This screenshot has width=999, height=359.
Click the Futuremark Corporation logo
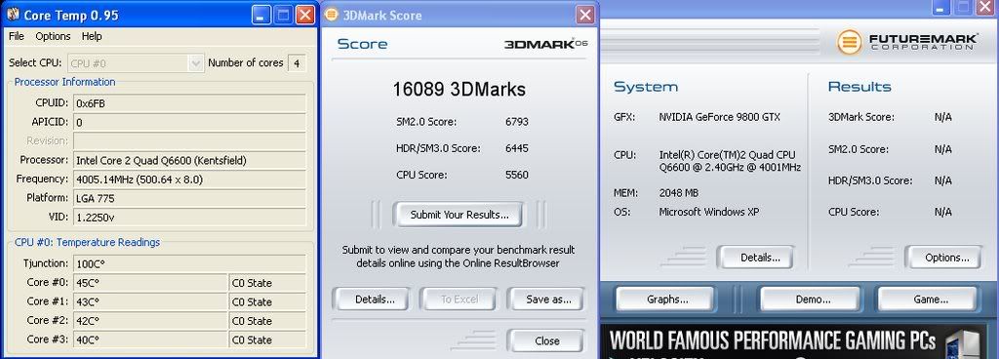tap(907, 42)
